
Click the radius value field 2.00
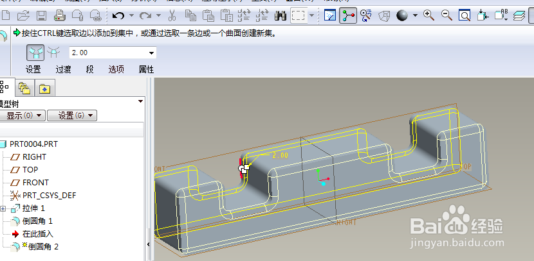(107, 53)
